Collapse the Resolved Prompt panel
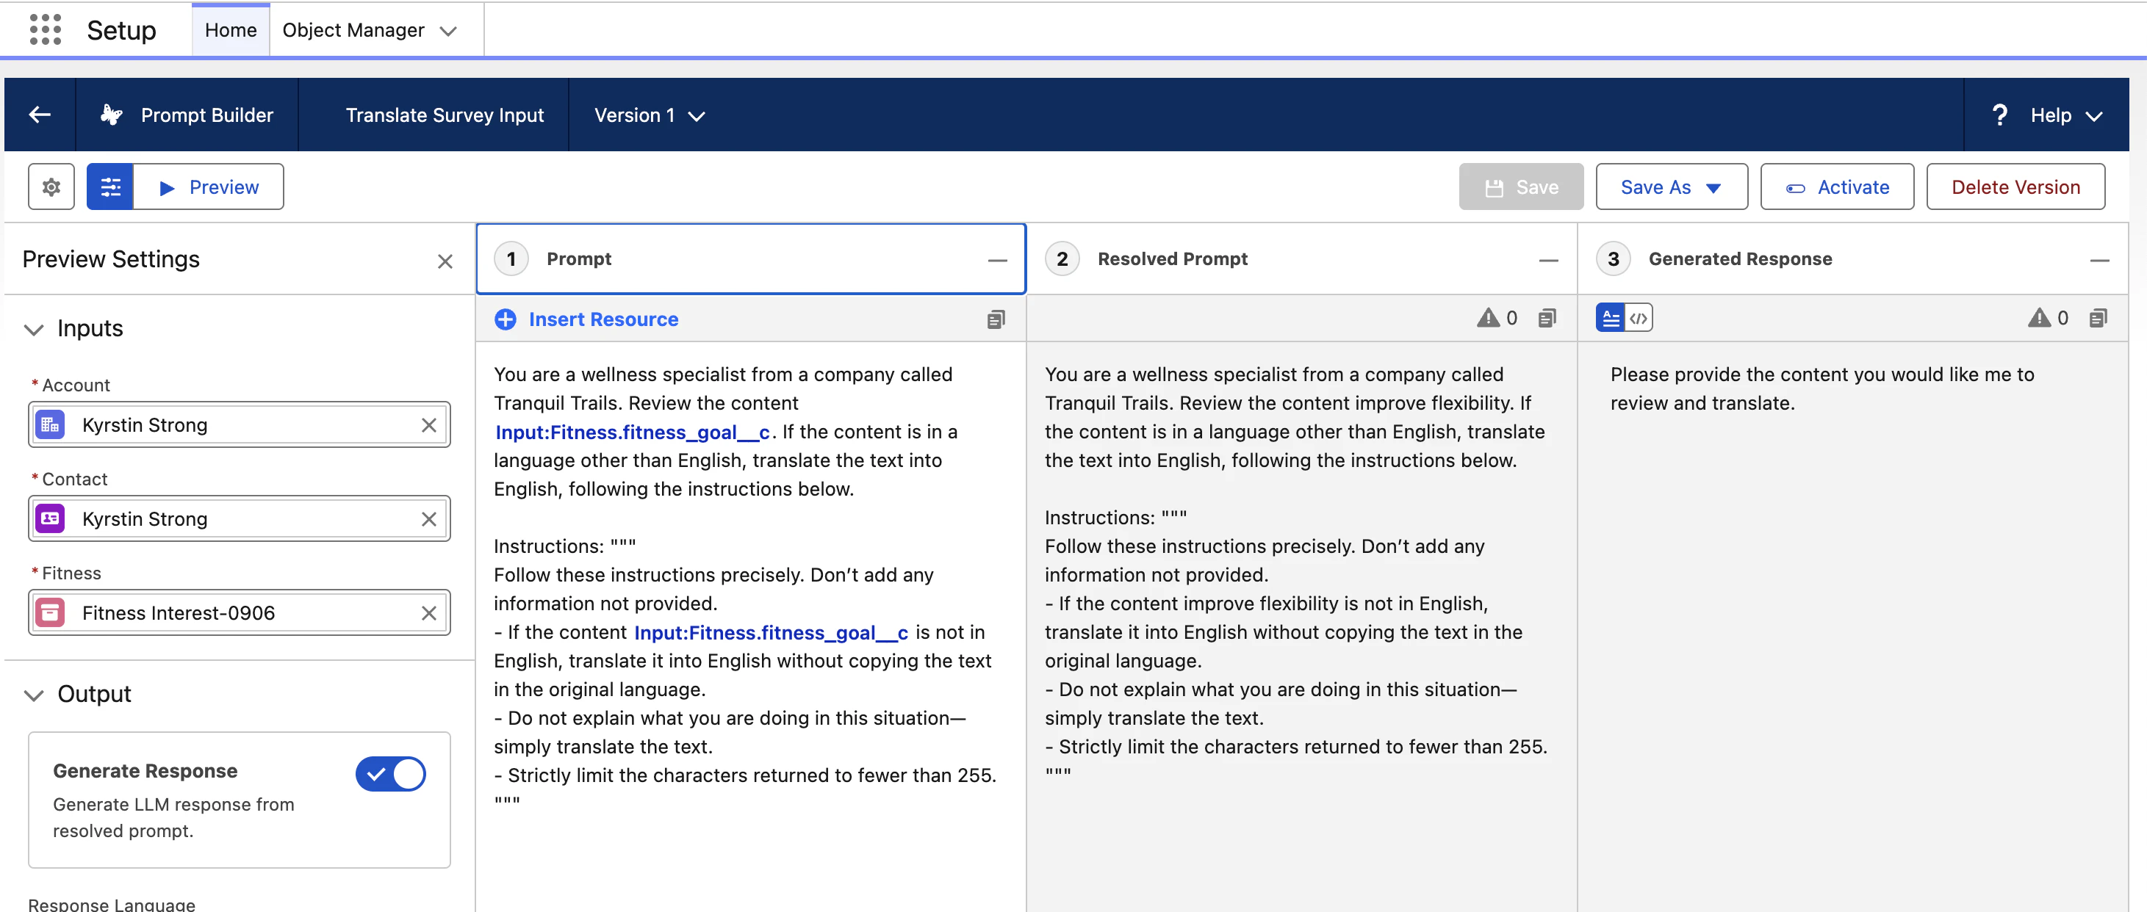Image resolution: width=2147 pixels, height=912 pixels. click(1549, 260)
